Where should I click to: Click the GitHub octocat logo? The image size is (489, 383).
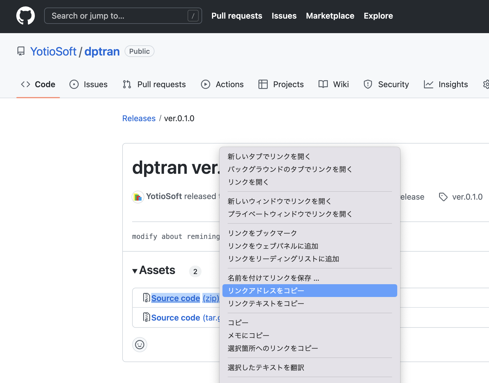[x=26, y=16]
